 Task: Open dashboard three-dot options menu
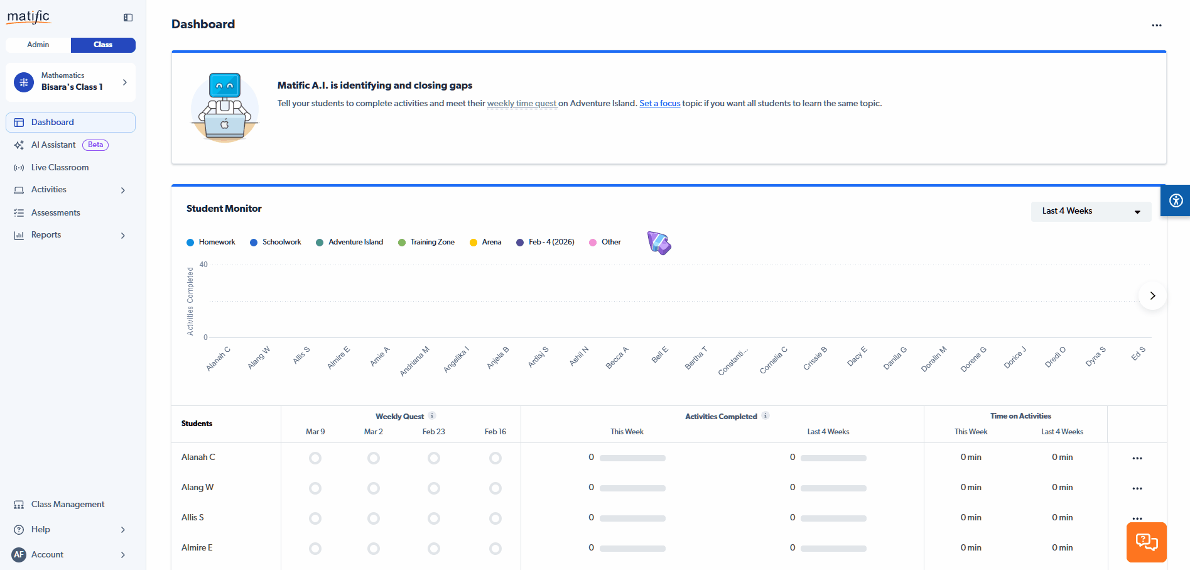click(1156, 25)
